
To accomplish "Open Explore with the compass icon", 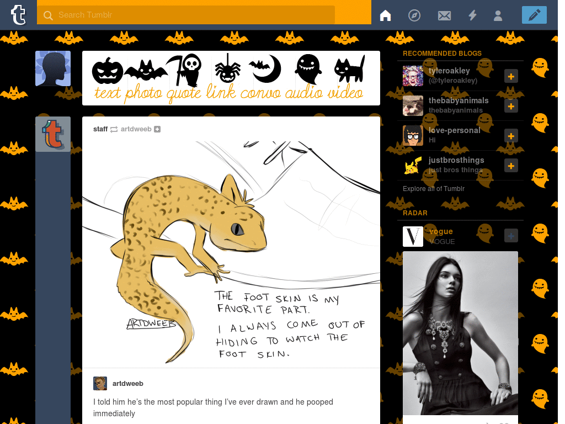I will coord(414,15).
